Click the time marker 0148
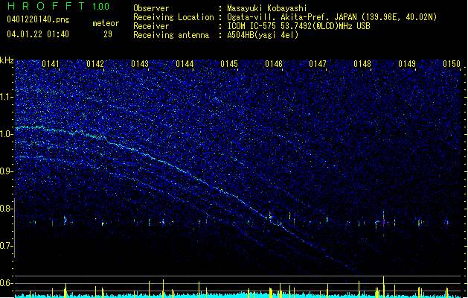The height and width of the screenshot is (298, 468). (362, 64)
